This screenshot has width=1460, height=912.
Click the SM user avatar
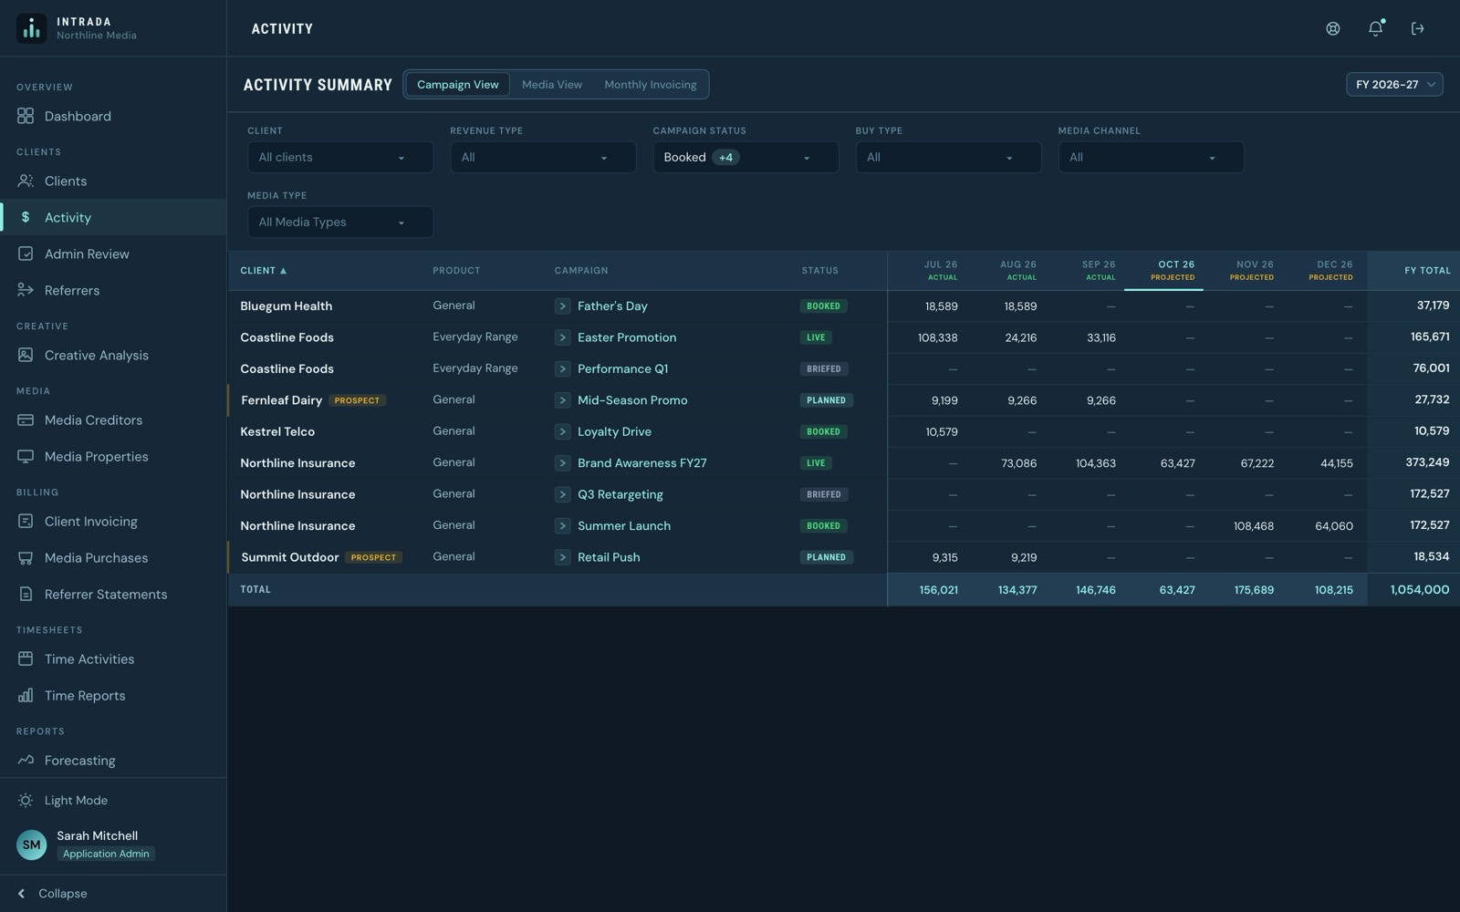(x=31, y=845)
